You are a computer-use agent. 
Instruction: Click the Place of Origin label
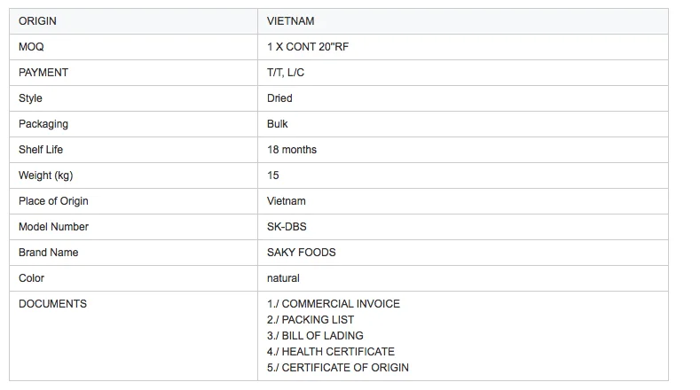[x=53, y=201]
